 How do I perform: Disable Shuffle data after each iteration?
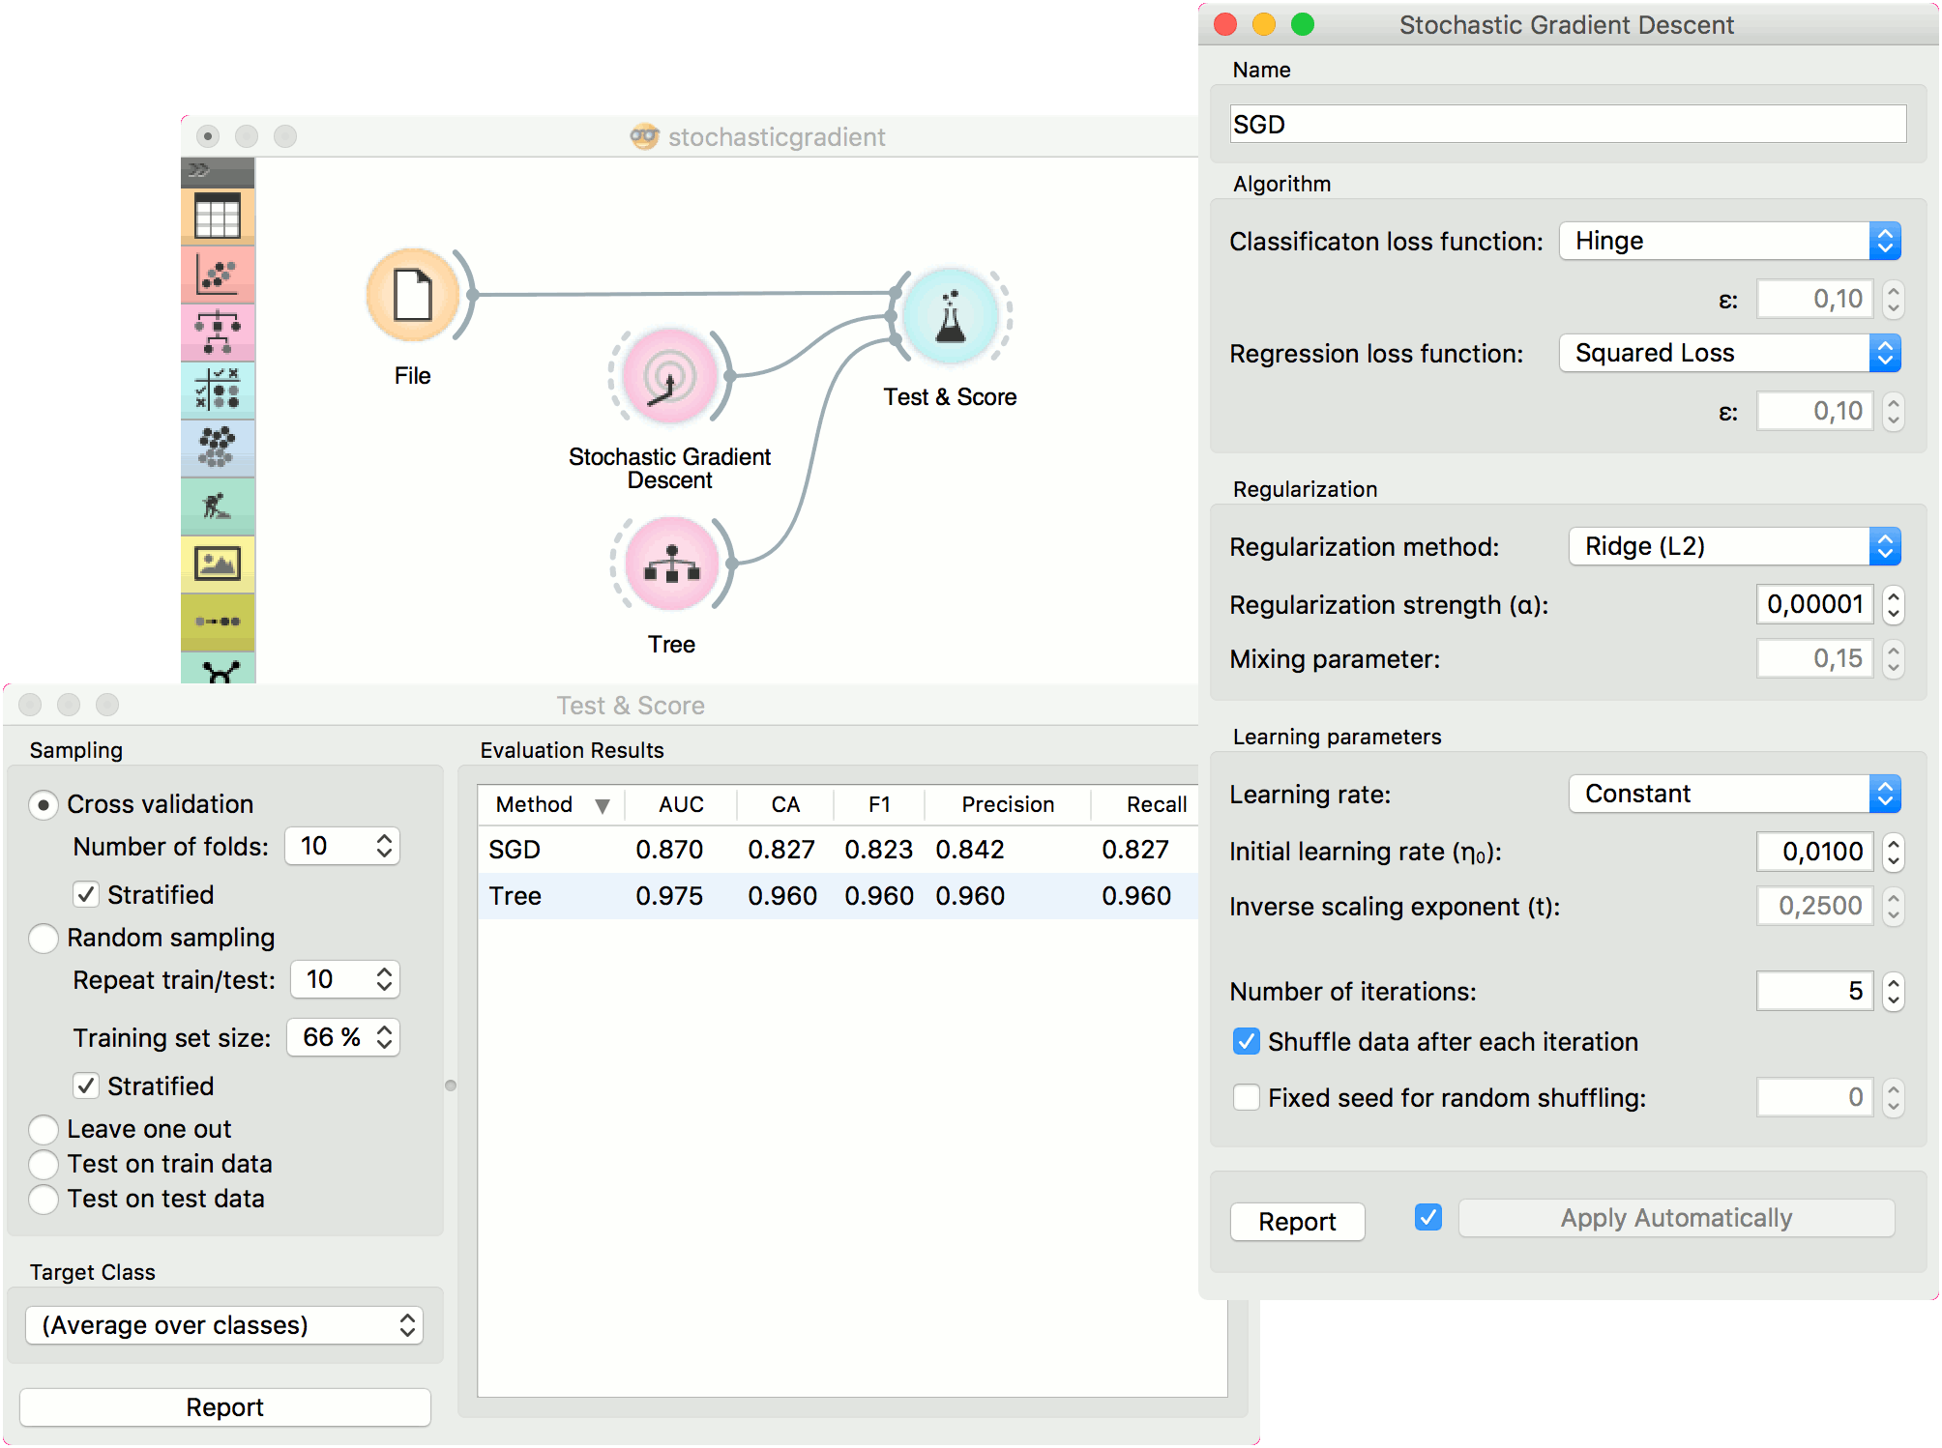tap(1247, 1042)
